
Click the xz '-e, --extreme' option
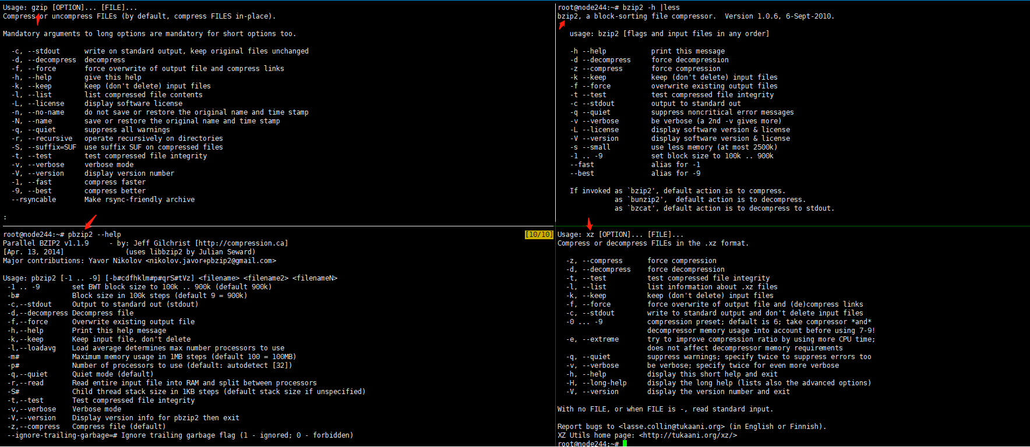point(592,339)
